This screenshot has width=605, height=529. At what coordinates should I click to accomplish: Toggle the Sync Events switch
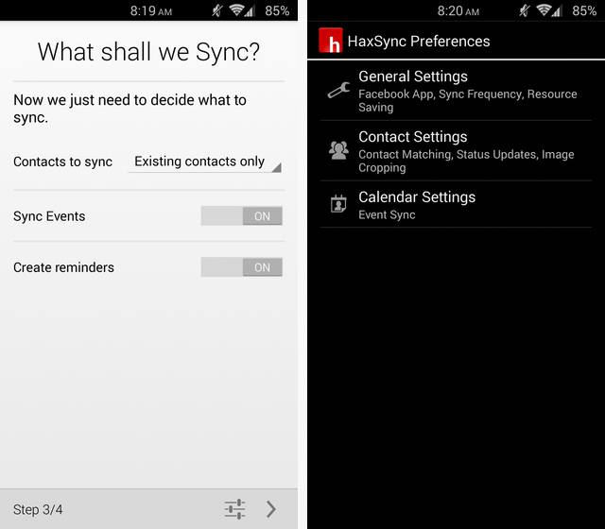point(242,216)
